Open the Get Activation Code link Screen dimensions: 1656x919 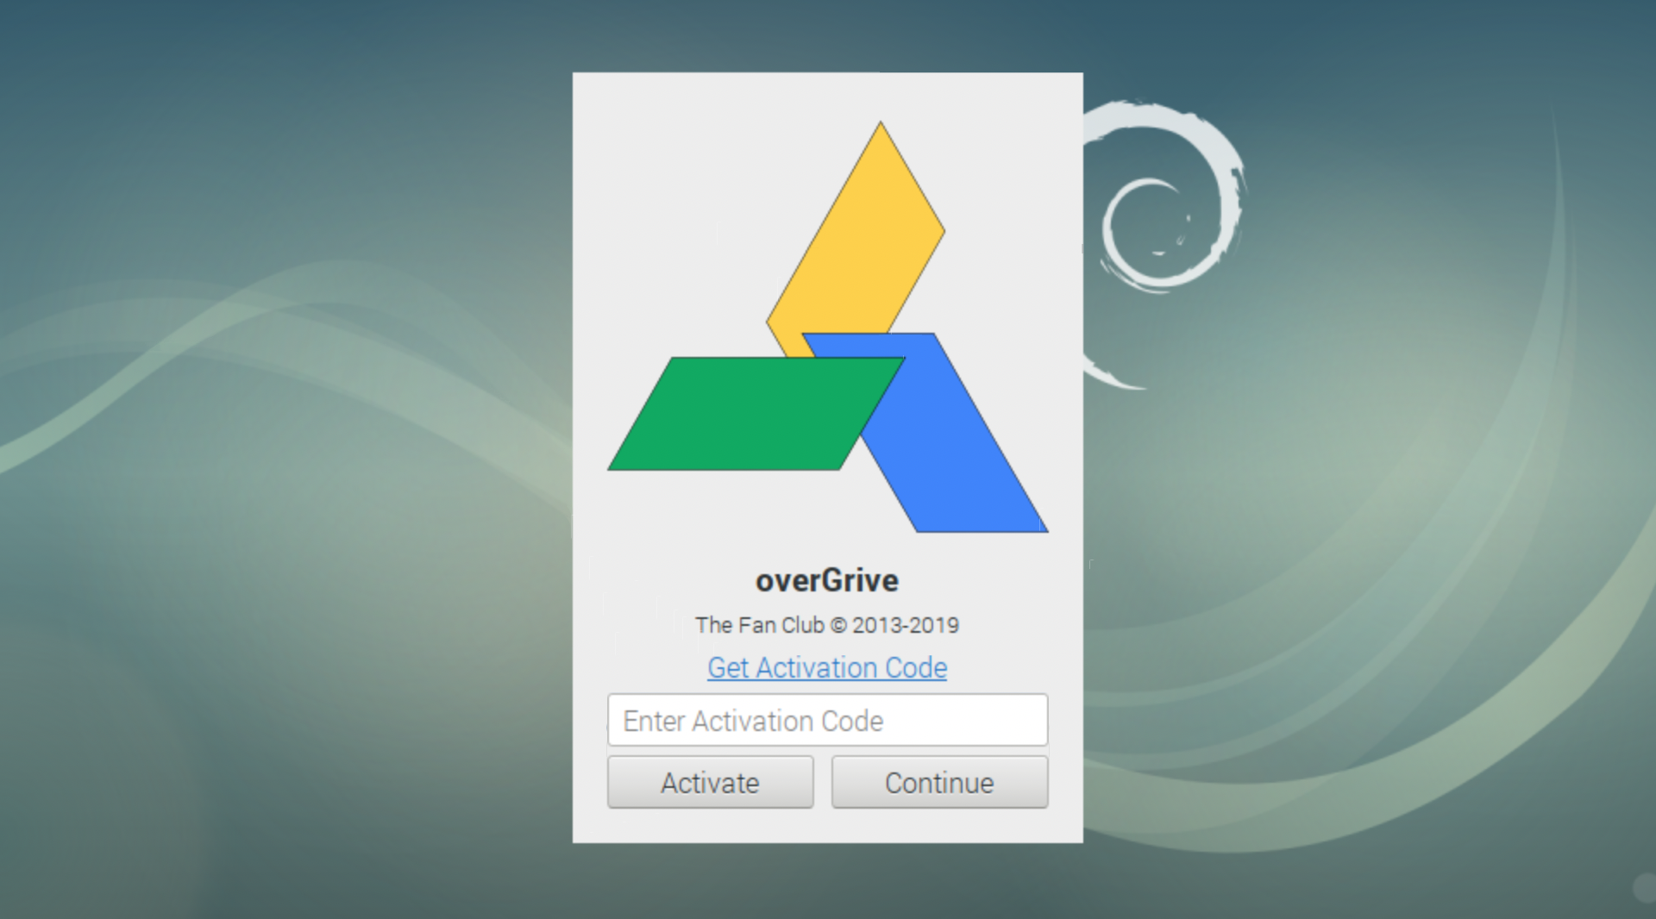(x=827, y=668)
